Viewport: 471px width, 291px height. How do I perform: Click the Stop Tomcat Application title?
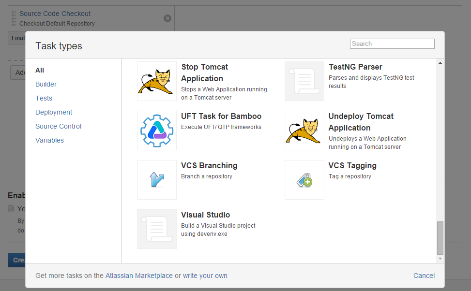pyautogui.click(x=205, y=73)
